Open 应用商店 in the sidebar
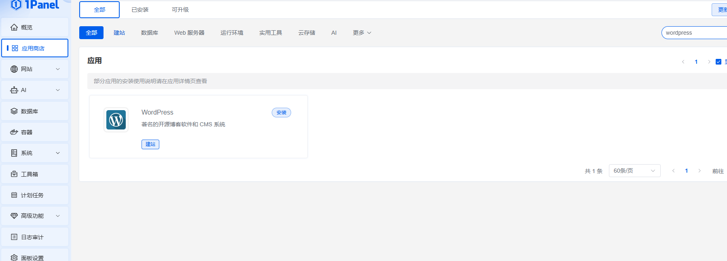 (x=35, y=48)
